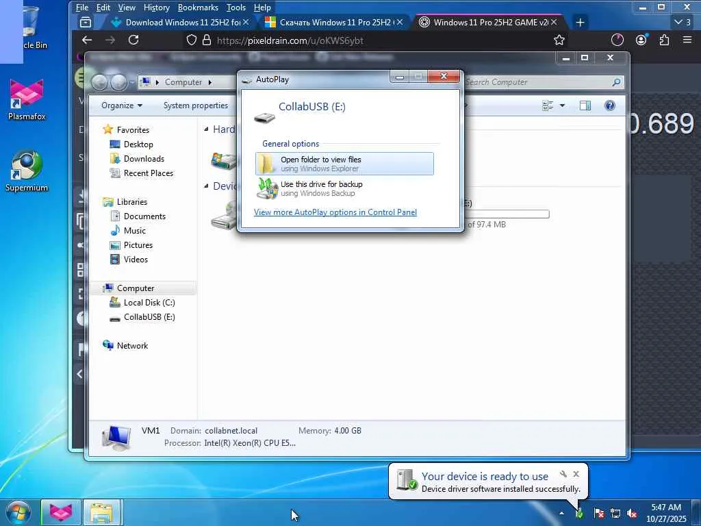Image resolution: width=701 pixels, height=526 pixels.
Task: Open the Pictures library
Action: (138, 245)
